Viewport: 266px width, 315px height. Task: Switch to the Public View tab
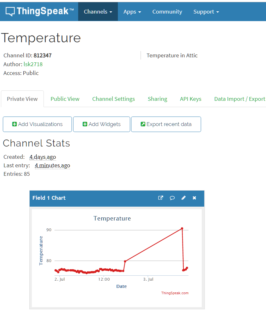point(65,99)
